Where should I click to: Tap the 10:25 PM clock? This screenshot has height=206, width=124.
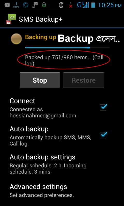click(110, 5)
